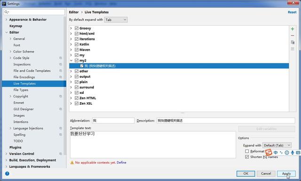Image resolution: width=301 pixels, height=181 pixels.
Task: Open Font settings page
Action: point(17,45)
